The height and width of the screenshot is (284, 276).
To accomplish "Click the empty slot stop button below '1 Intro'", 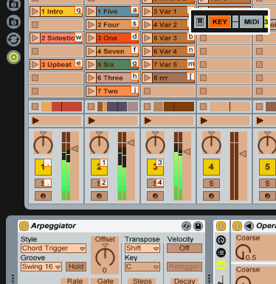I will point(35,24).
